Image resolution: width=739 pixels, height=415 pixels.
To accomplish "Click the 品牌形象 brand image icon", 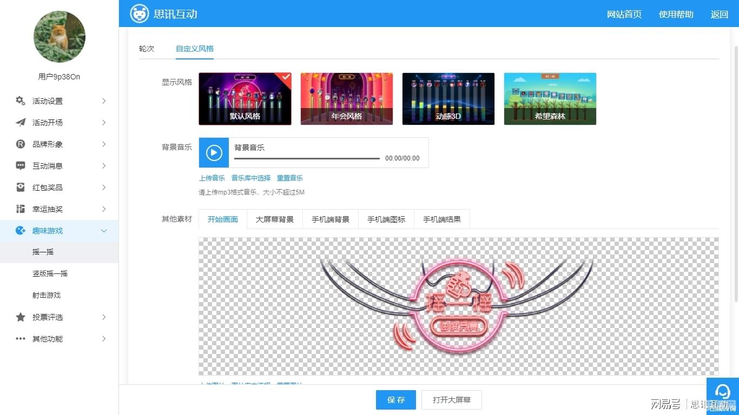I will coord(20,144).
